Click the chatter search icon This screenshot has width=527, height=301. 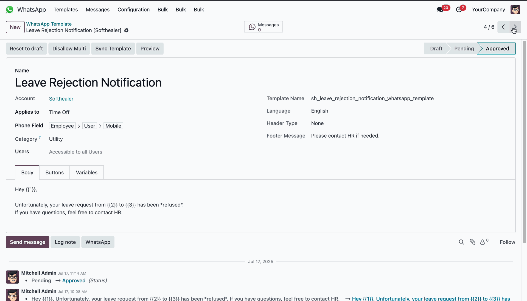(x=461, y=242)
